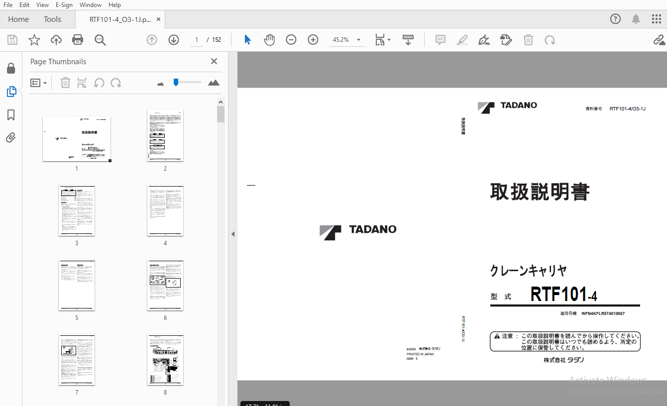667x406 pixels.
Task: Open thumbnail options menu dropdown
Action: click(x=38, y=83)
